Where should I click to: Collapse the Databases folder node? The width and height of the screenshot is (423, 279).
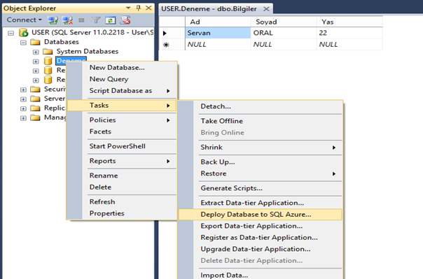coord(24,42)
